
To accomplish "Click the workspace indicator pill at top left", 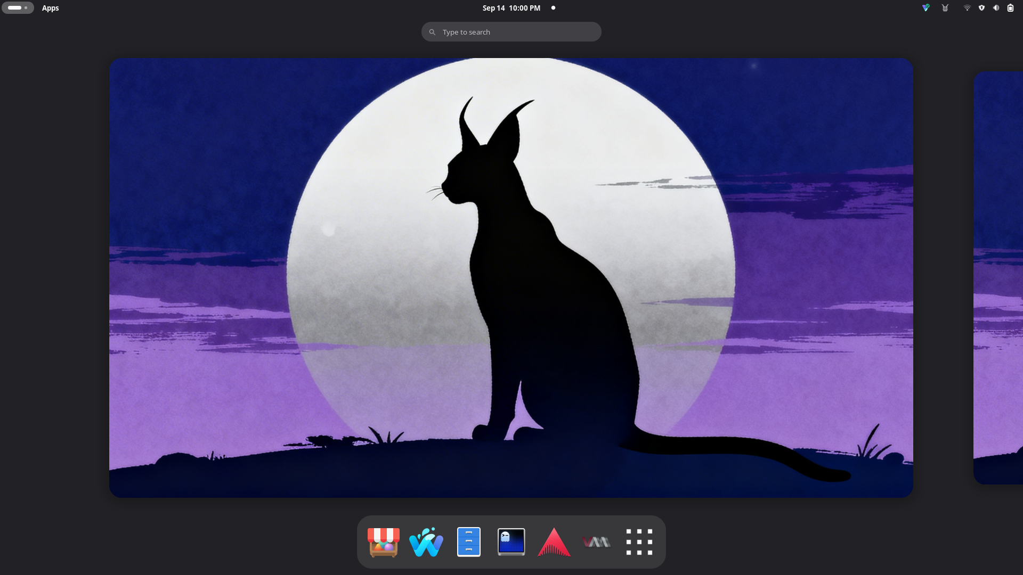I will [x=18, y=8].
